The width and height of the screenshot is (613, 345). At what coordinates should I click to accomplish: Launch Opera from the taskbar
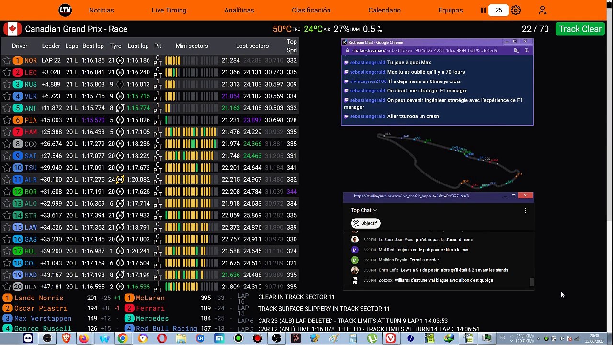[162, 338]
